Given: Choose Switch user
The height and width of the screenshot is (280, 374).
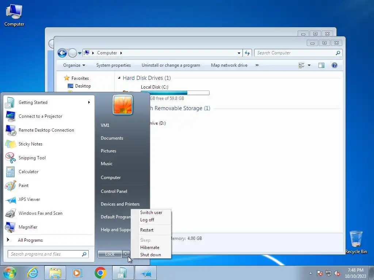Looking at the screenshot, I should [x=151, y=213].
